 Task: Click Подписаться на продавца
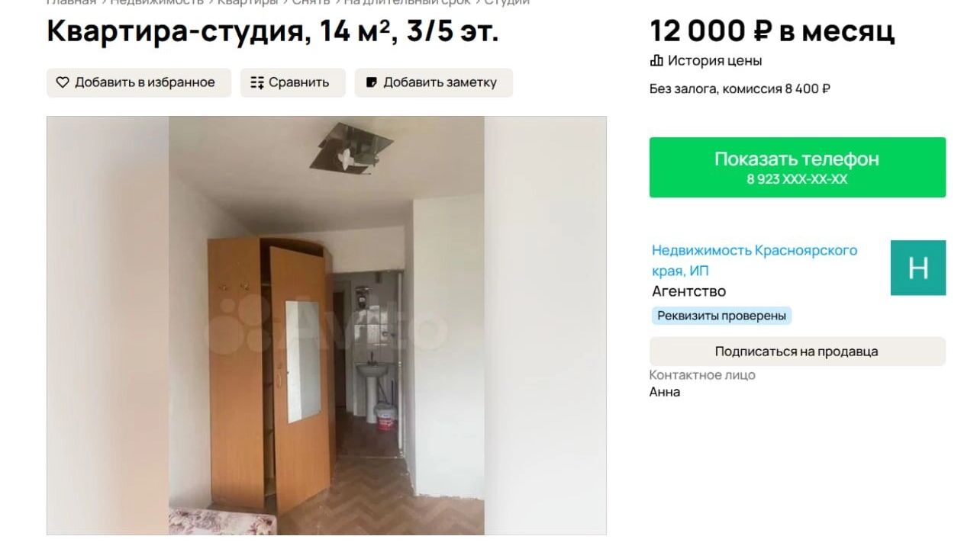click(x=798, y=352)
